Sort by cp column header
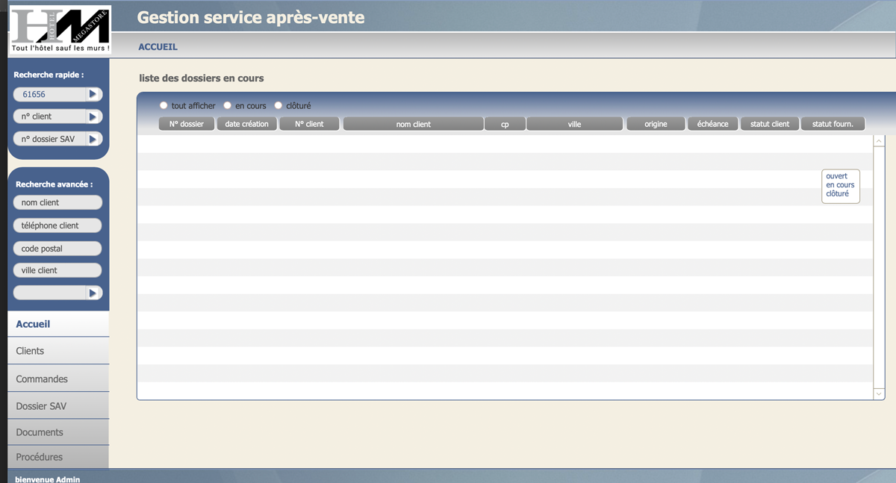This screenshot has width=896, height=483. 505,124
